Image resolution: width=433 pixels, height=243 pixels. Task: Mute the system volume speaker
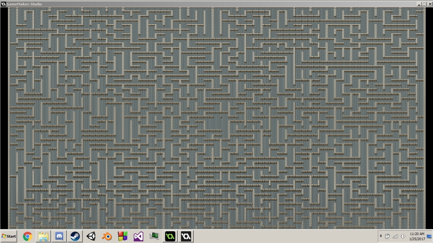coord(403,236)
